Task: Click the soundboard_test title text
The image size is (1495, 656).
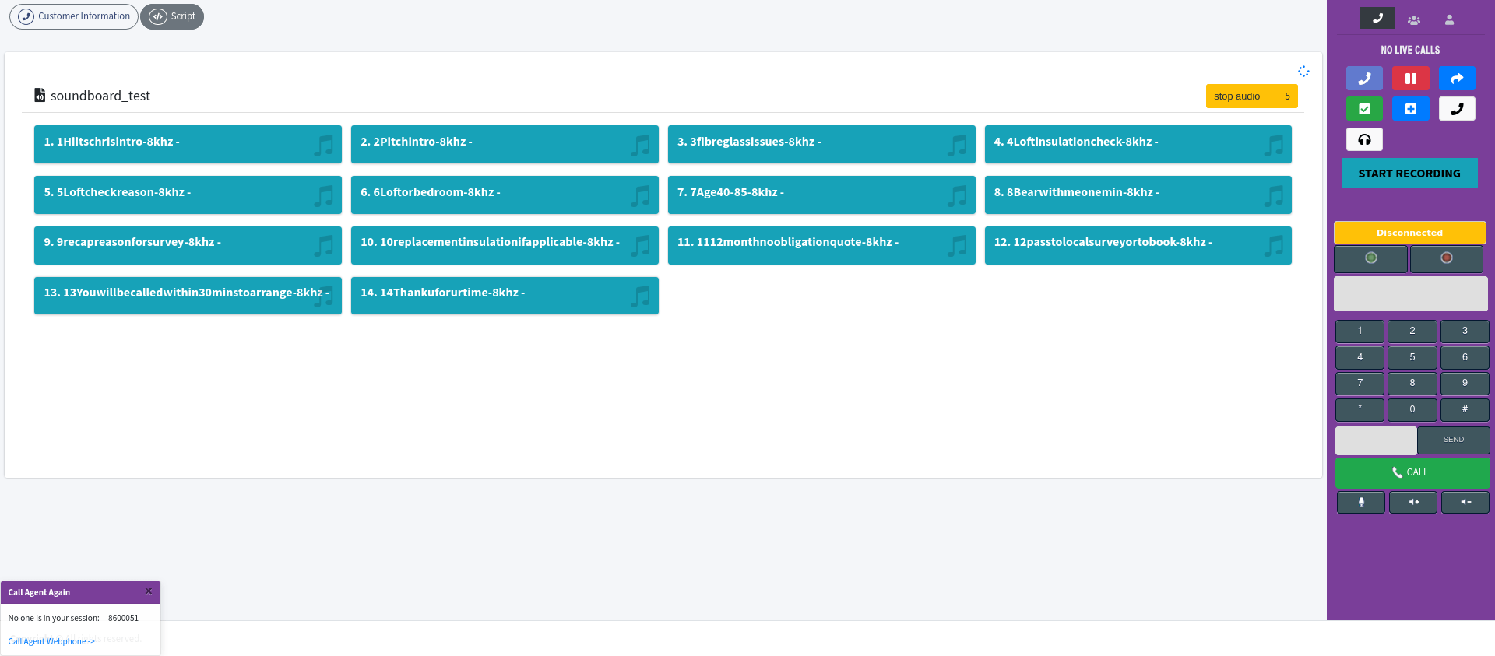Action: click(x=100, y=96)
